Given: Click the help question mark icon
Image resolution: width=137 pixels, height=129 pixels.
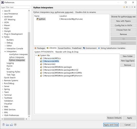Looking at the screenshot, I should pos(3,125).
